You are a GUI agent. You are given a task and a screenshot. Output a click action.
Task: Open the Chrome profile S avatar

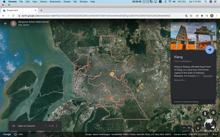pyautogui.click(x=212, y=16)
